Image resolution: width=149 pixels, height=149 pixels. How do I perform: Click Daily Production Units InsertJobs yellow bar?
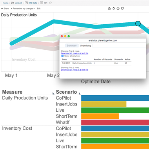coord(104,104)
